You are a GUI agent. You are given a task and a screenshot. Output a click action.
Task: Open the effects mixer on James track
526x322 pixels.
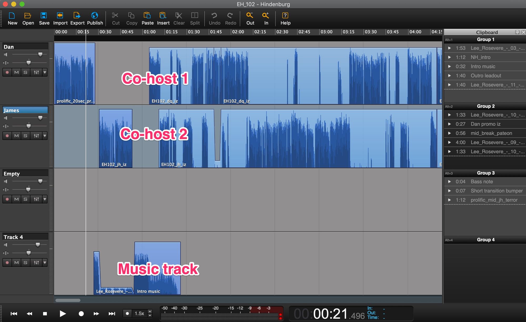36,136
